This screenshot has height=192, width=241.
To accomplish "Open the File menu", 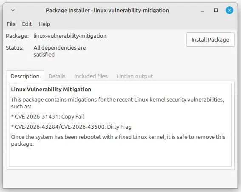I will (x=11, y=24).
